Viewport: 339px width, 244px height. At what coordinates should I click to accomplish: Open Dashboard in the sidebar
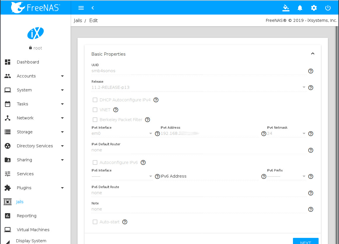coord(28,62)
